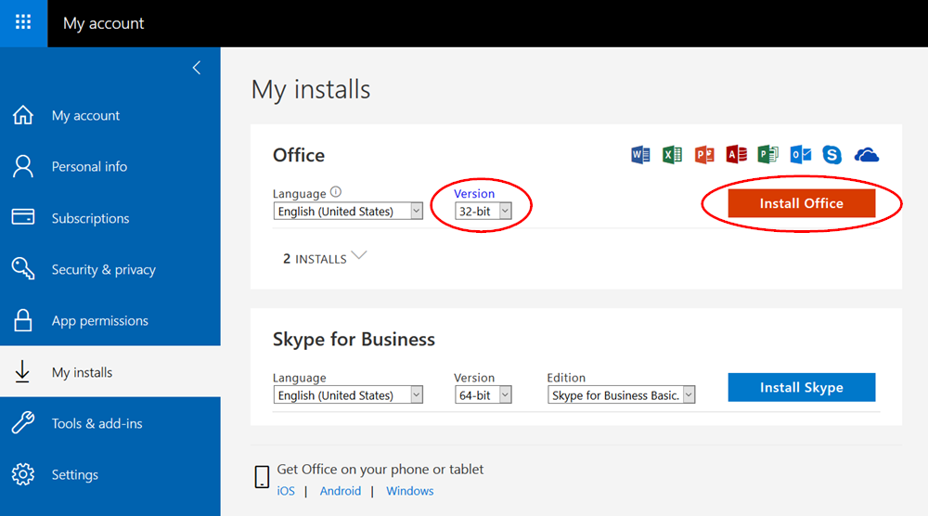Click the Office section heading
This screenshot has width=928, height=516.
click(298, 155)
